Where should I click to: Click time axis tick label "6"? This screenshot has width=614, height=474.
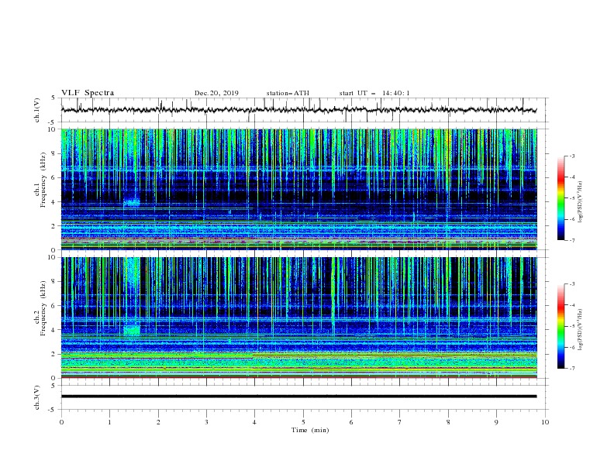(x=351, y=422)
